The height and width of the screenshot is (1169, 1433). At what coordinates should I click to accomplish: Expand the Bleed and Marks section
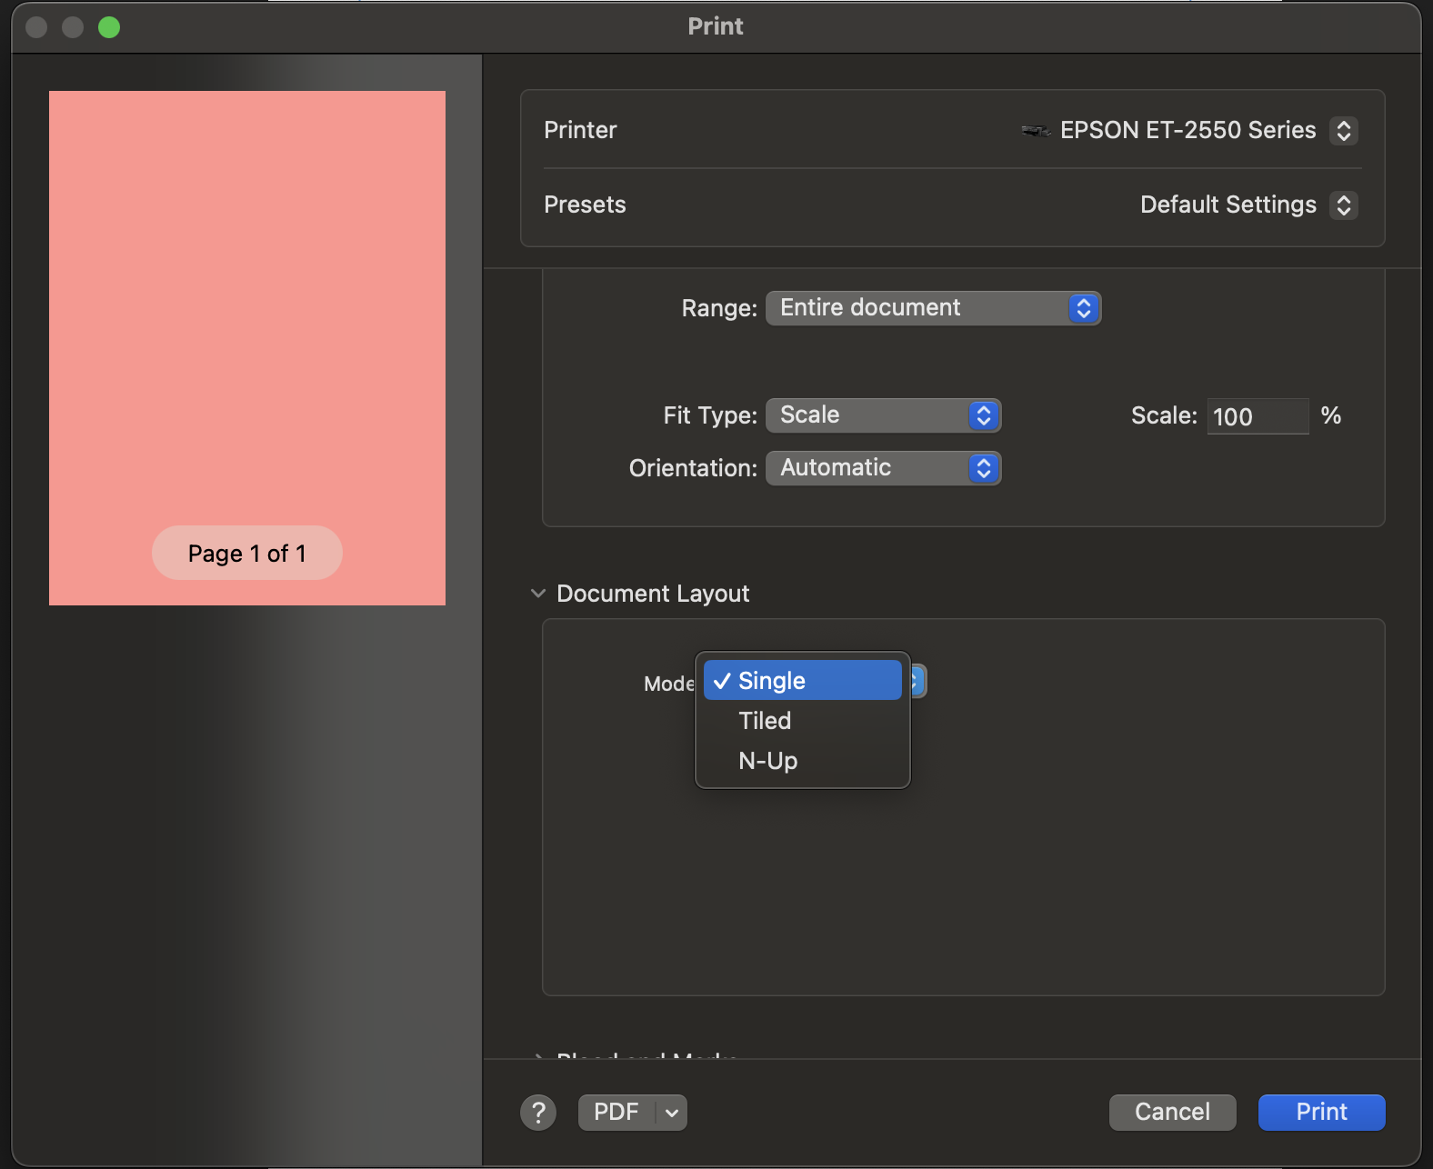(x=539, y=1055)
